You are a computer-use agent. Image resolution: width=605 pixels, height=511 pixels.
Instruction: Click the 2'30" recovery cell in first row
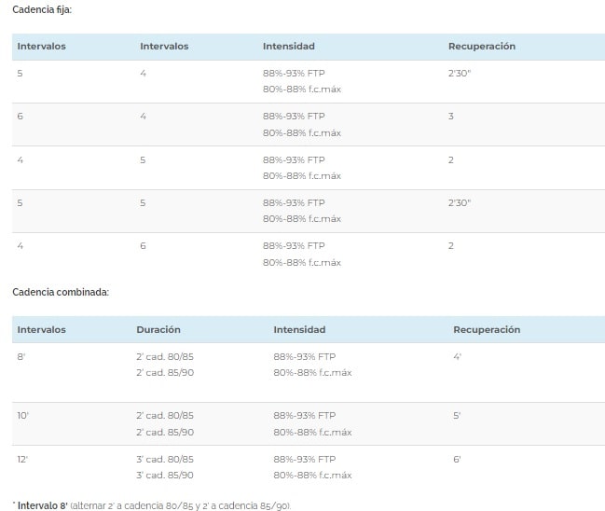click(x=460, y=74)
